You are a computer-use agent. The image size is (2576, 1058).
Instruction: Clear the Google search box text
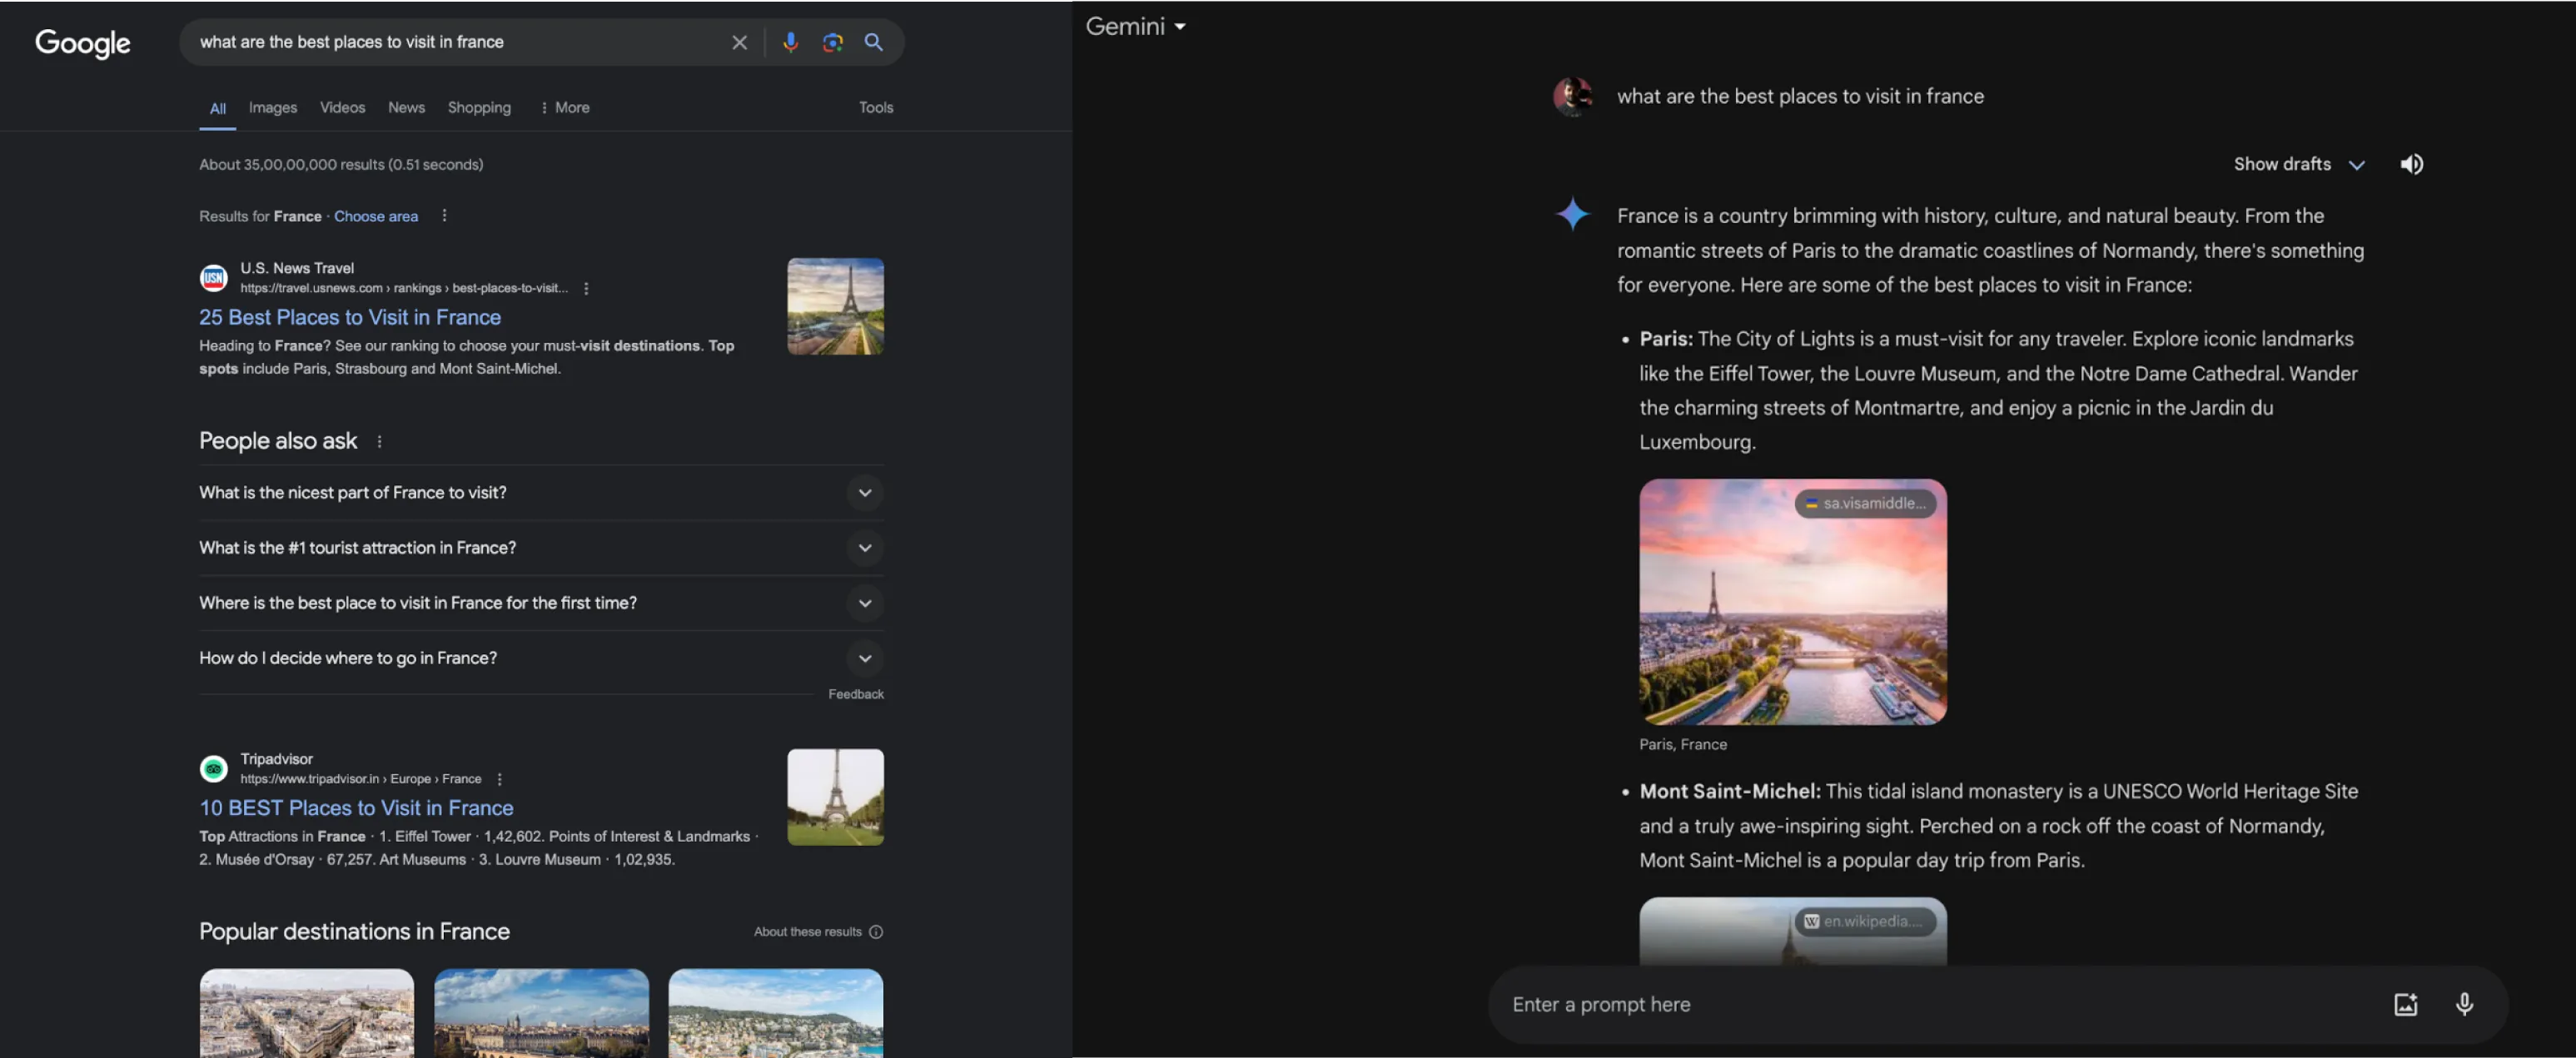[739, 42]
